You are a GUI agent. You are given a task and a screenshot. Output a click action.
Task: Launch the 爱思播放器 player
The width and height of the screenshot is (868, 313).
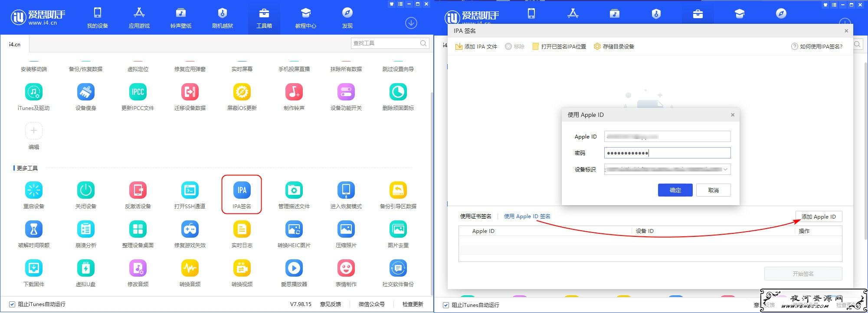pos(294,268)
